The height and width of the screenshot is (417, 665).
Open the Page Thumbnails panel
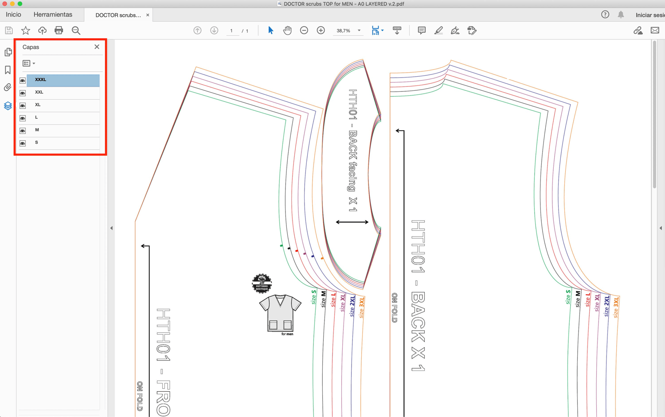tap(8, 52)
